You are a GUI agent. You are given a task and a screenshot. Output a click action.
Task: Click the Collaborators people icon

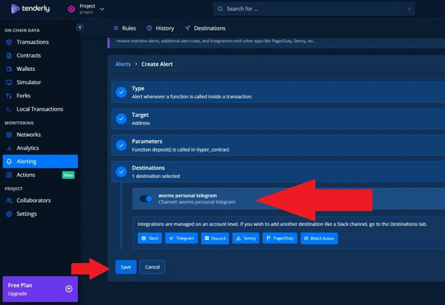pyautogui.click(x=9, y=200)
